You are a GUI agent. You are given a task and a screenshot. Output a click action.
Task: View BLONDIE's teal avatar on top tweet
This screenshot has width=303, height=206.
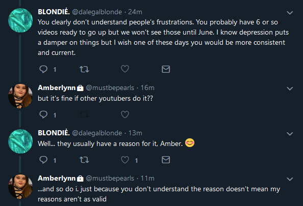pos(20,20)
